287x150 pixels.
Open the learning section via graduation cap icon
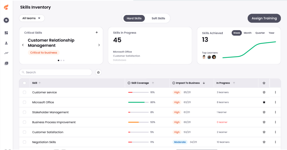coord(6,20)
